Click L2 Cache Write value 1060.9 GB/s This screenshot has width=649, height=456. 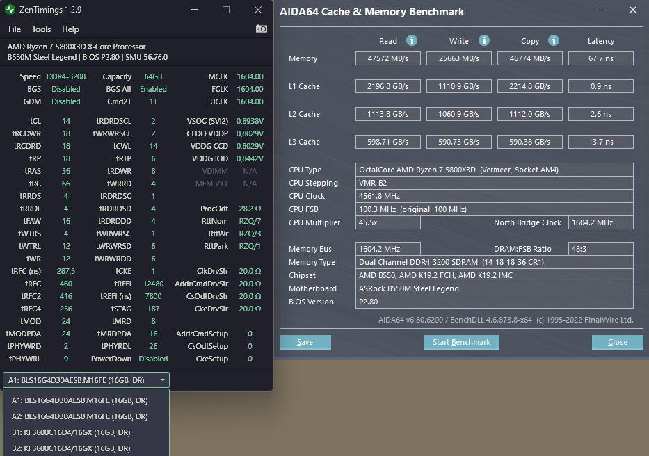point(459,114)
